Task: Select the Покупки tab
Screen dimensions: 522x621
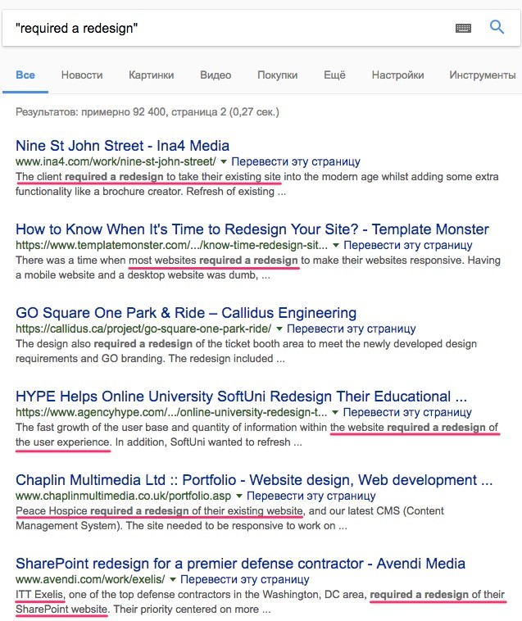Action: coord(277,75)
